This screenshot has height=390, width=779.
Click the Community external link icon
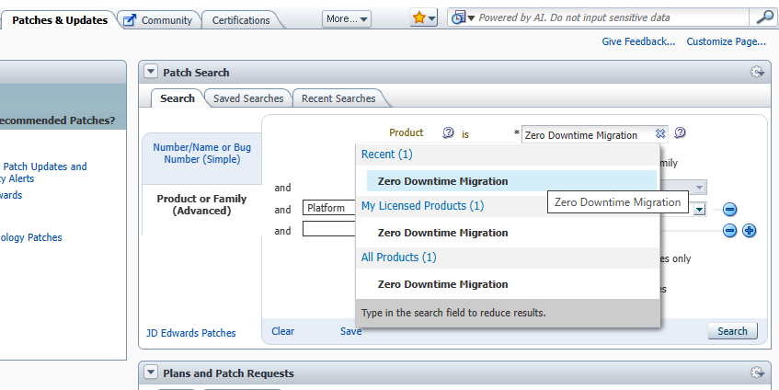(x=130, y=20)
